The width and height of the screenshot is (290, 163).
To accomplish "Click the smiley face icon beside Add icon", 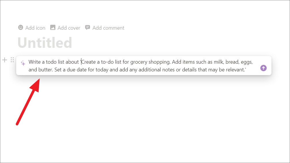I will [20, 28].
